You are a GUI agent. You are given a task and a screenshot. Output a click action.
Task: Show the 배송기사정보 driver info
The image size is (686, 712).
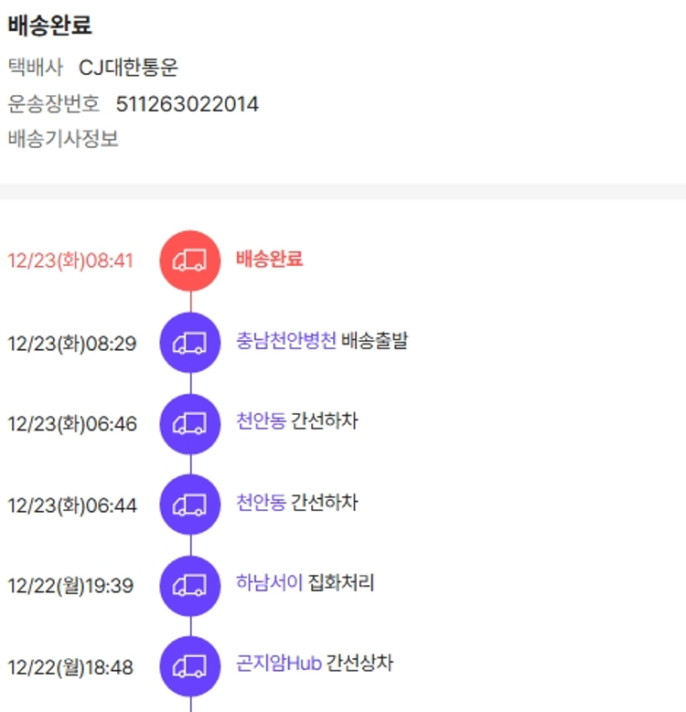63,140
